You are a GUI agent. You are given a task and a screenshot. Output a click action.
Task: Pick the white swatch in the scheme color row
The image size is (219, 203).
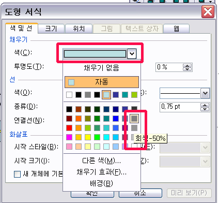(69, 95)
